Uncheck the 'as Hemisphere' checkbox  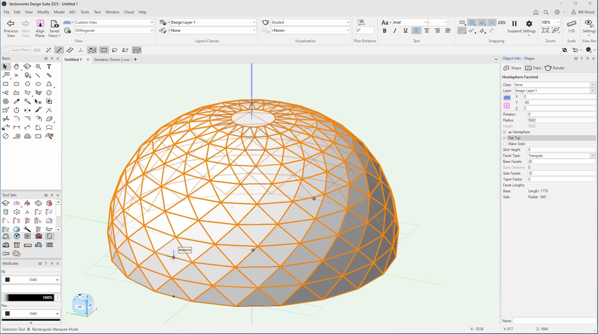click(505, 132)
